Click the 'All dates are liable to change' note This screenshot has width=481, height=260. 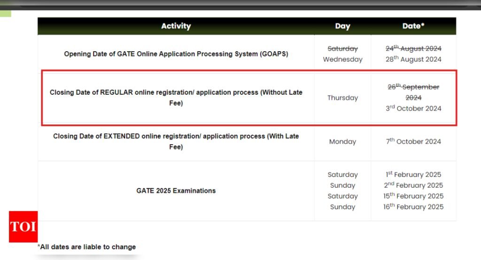tap(87, 247)
